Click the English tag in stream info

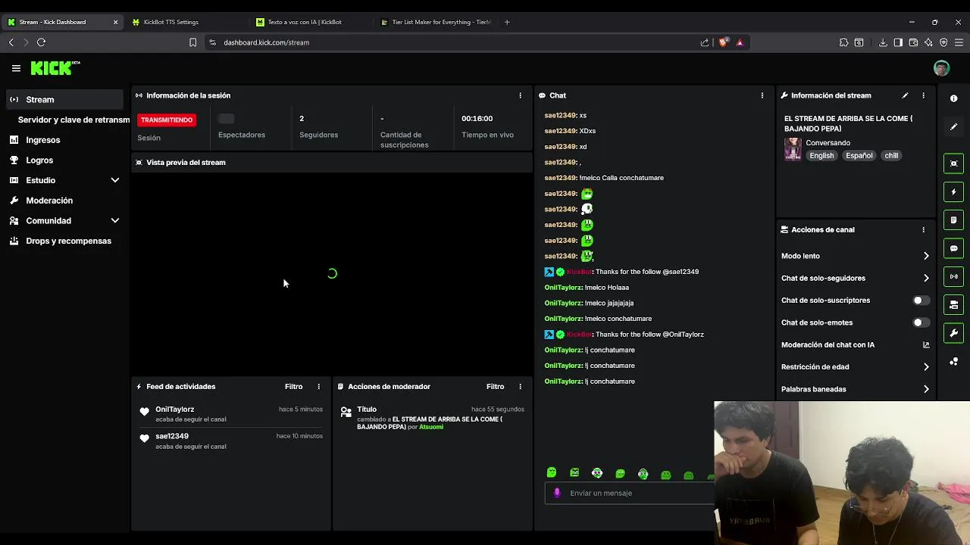click(821, 156)
